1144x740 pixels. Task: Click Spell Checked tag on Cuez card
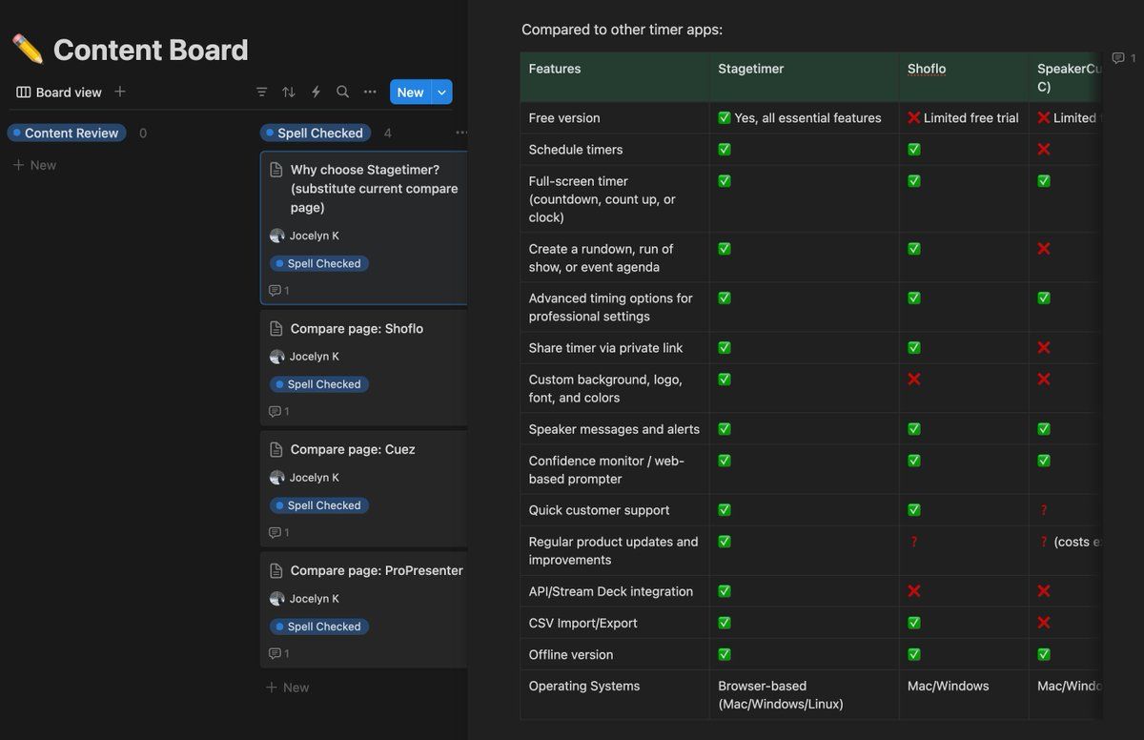pyautogui.click(x=318, y=505)
